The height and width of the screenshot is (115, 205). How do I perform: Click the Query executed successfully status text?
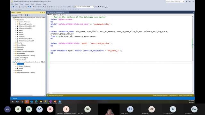pyautogui.click(x=56, y=96)
